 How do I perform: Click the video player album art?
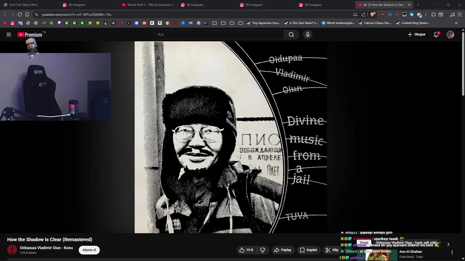click(231, 137)
